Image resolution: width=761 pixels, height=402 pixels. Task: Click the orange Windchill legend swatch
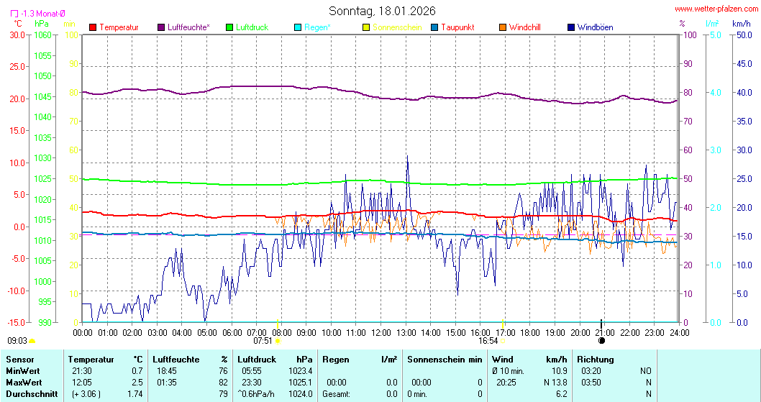click(503, 27)
